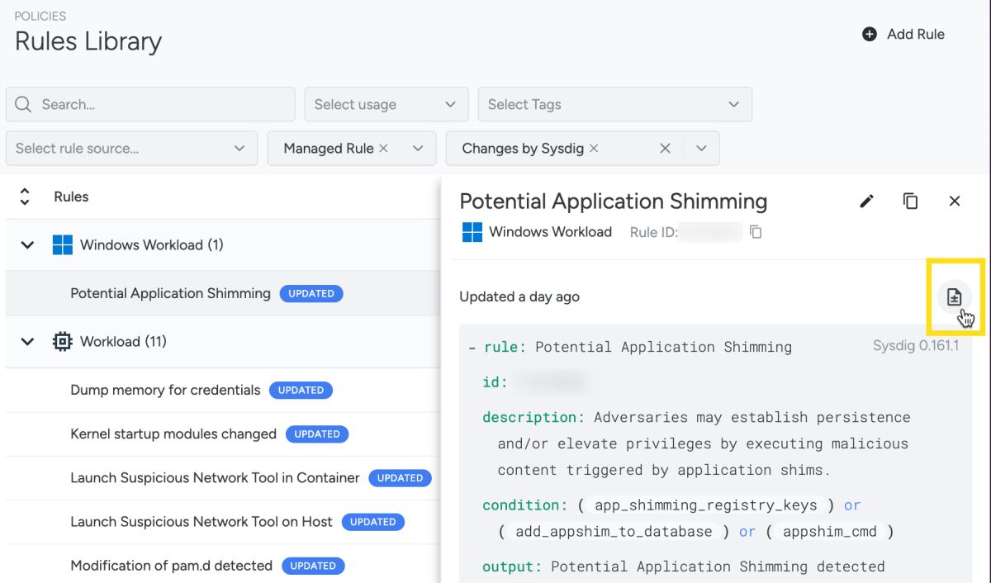This screenshot has width=991, height=583.
Task: Copy the Rule ID to clipboard
Action: (x=756, y=232)
